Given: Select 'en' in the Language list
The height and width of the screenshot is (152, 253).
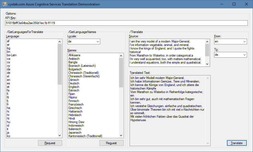Looking at the screenshot, I should (x=32, y=80).
